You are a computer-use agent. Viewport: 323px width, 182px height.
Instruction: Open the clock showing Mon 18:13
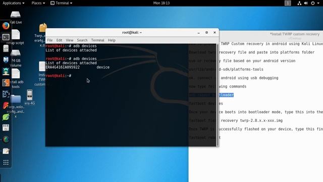click(x=161, y=3)
